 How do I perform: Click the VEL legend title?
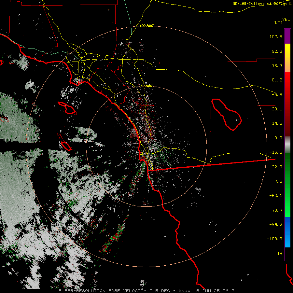tap(286, 19)
